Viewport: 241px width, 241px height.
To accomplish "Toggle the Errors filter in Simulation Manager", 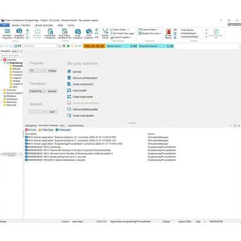I will 31,130.
